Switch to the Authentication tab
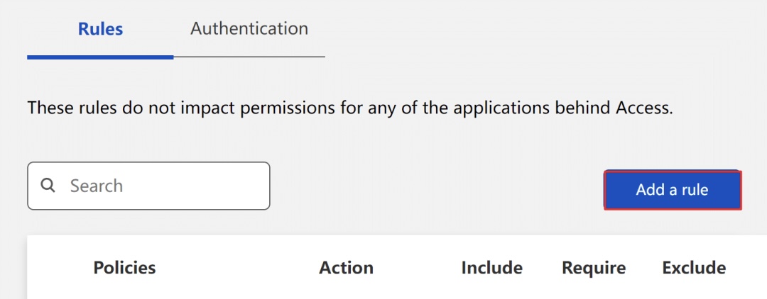 (249, 28)
